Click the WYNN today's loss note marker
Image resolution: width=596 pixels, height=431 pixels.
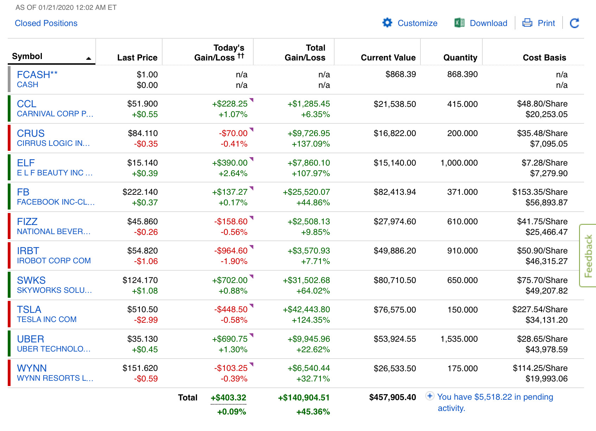point(251,365)
